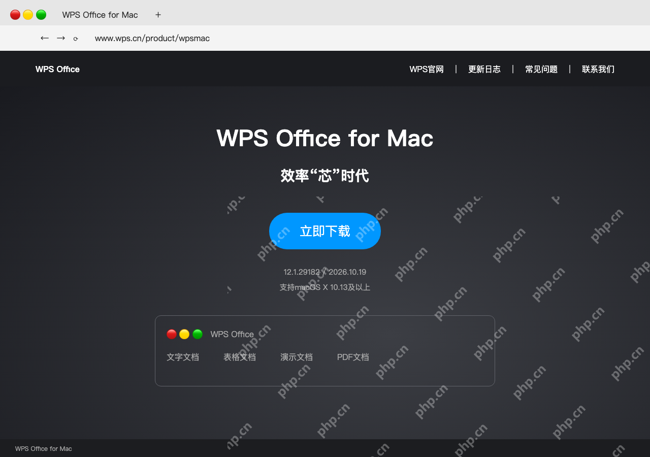
Task: Click the browser back arrow
Action: click(x=45, y=38)
